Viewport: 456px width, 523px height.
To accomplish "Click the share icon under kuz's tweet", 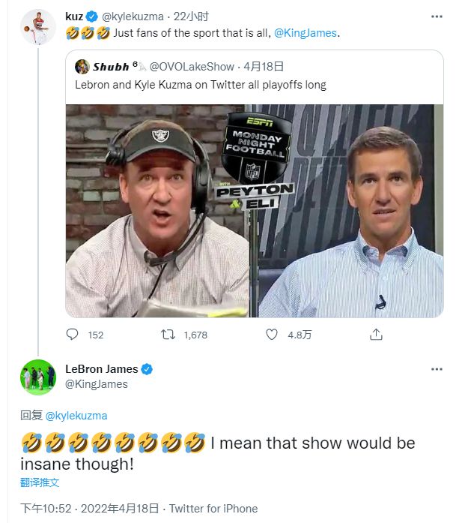I will tap(377, 335).
